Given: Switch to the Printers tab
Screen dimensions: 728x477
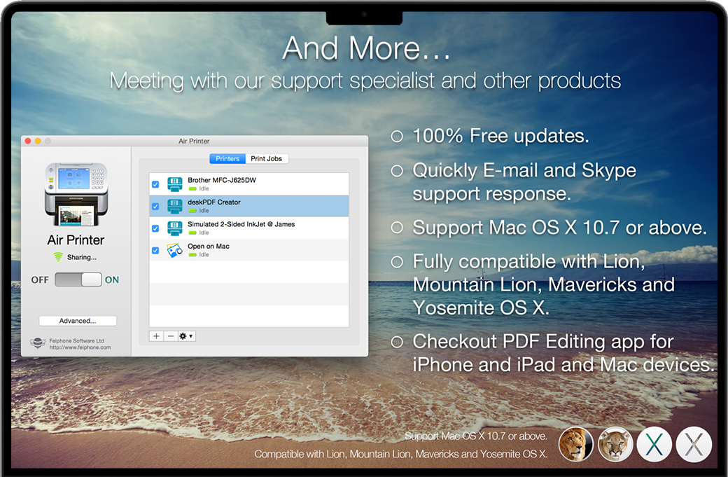Looking at the screenshot, I should (227, 158).
